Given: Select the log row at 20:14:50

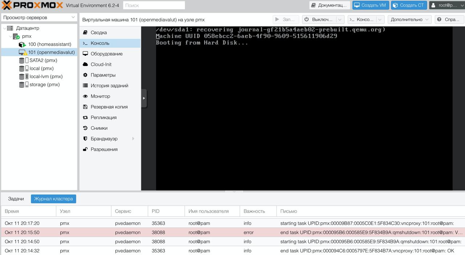Looking at the screenshot, I should [x=232, y=242].
